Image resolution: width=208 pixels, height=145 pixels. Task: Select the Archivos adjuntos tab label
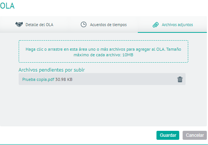tap(177, 25)
